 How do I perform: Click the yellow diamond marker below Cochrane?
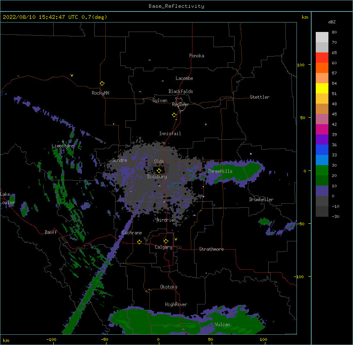[x=139, y=242]
